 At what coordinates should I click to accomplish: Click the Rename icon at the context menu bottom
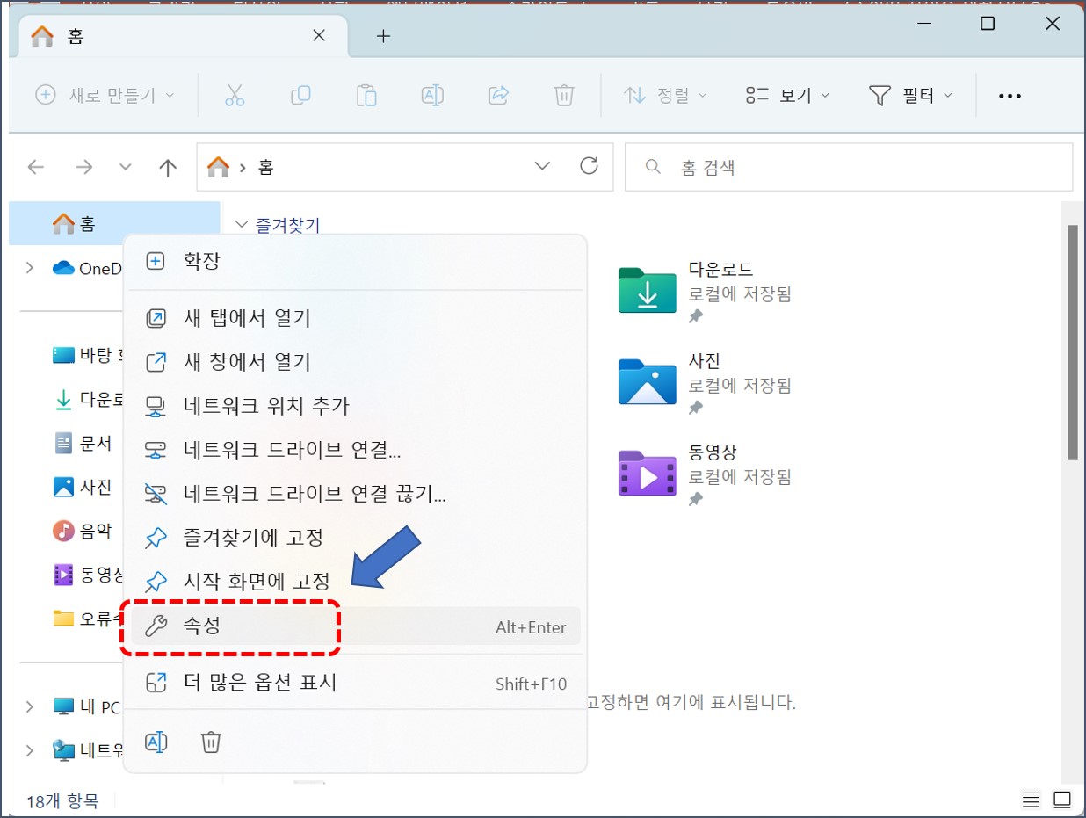157,742
